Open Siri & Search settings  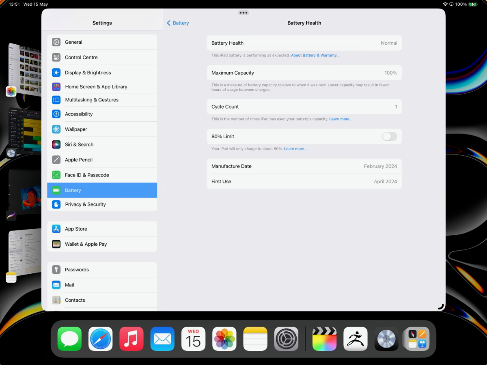click(79, 144)
